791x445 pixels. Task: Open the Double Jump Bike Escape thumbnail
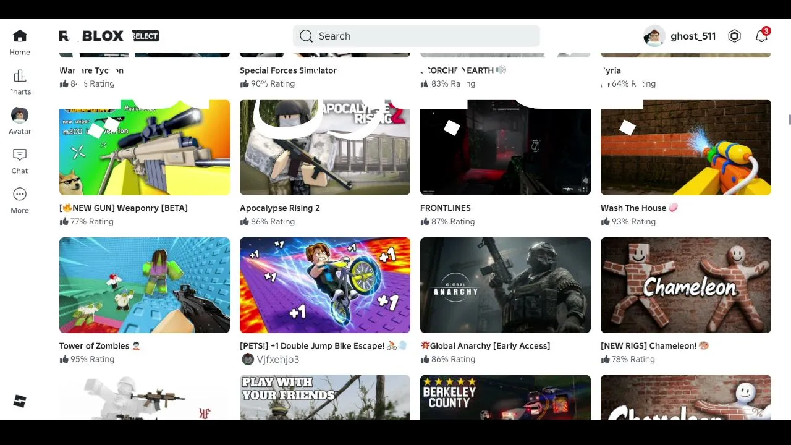[x=325, y=285]
